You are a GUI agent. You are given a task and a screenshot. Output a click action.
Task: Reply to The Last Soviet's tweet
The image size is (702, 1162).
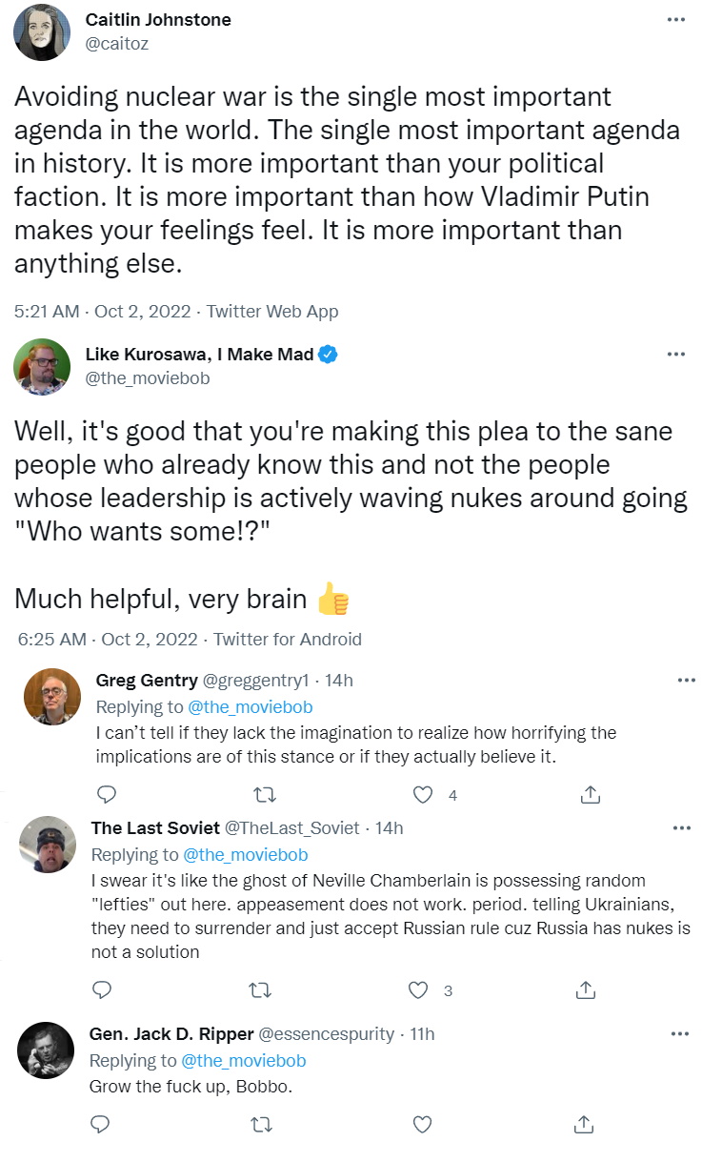pyautogui.click(x=101, y=990)
